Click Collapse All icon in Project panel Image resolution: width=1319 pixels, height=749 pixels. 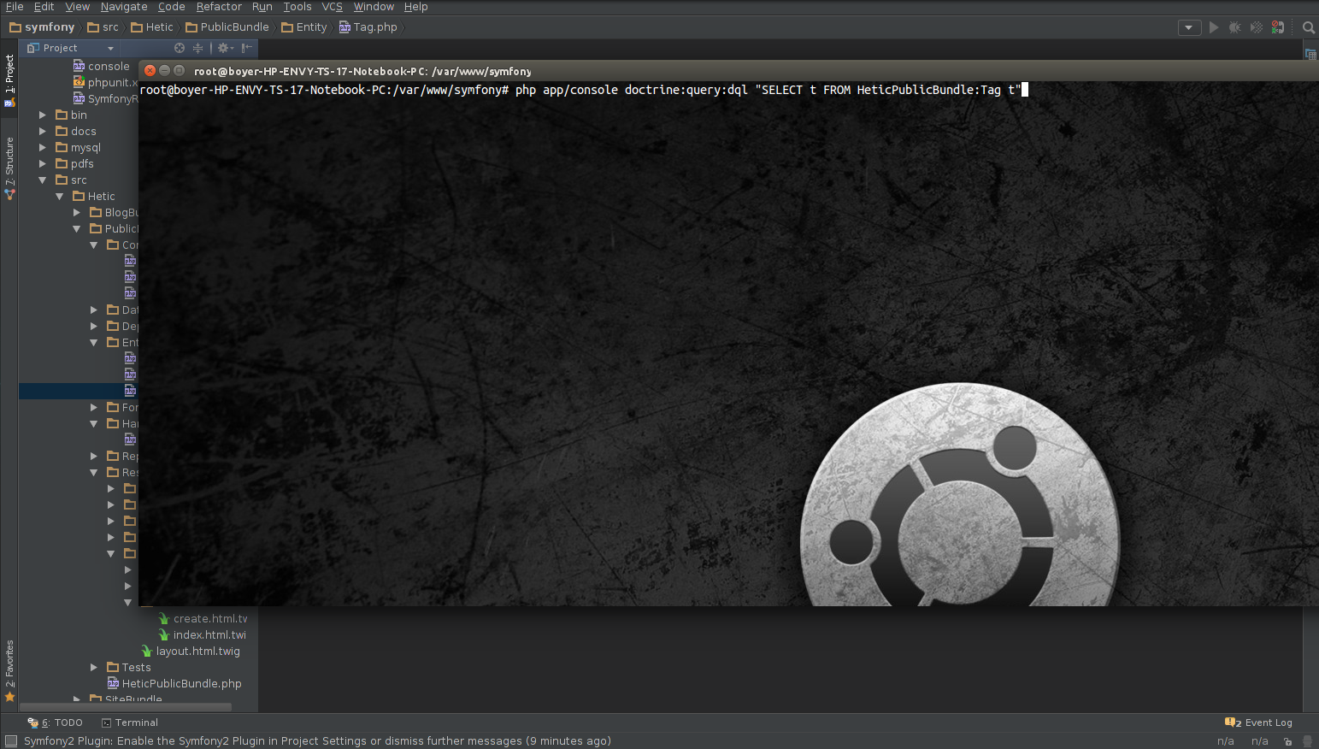197,48
